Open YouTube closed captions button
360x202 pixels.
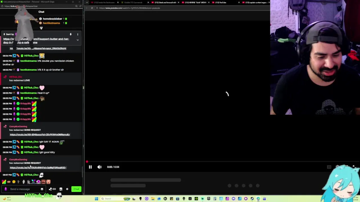[x=329, y=167]
